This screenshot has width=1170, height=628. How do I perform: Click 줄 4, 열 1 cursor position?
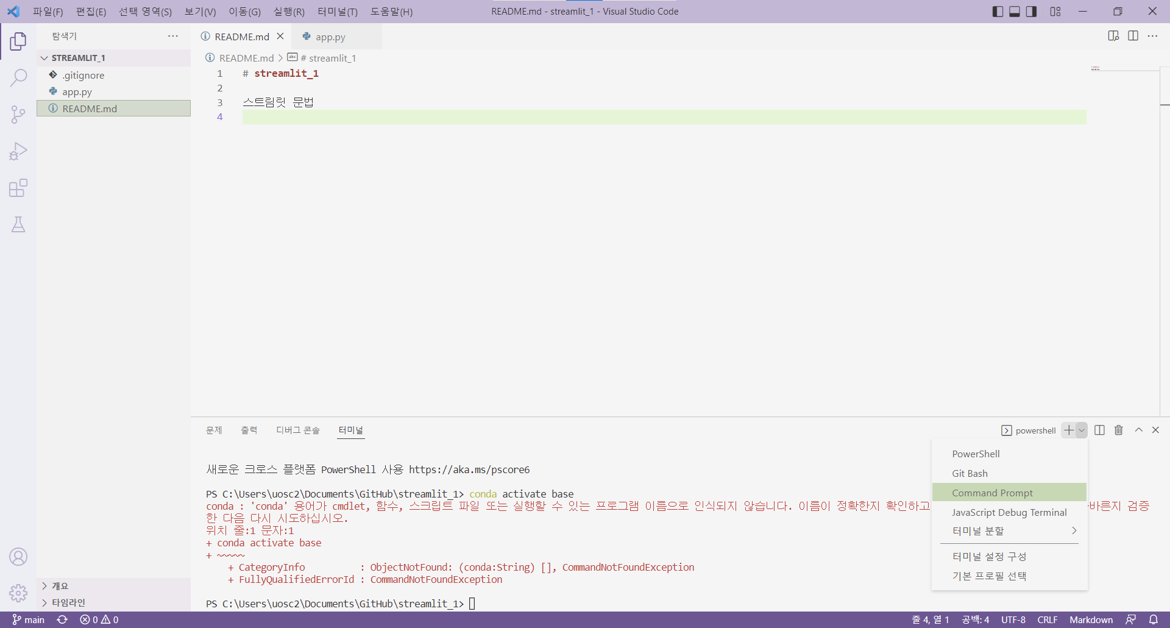tap(931, 619)
